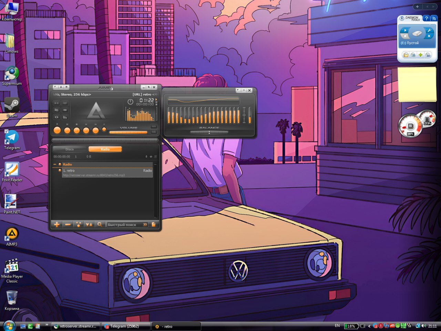
Task: Switch to the Disco playlist tab
Action: (70, 149)
